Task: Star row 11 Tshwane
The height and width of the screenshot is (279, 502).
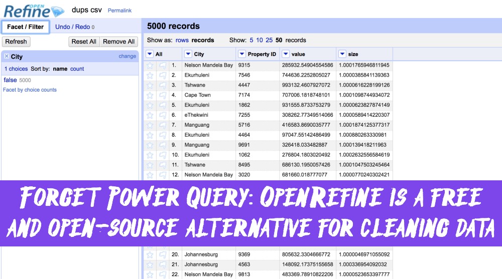Action: click(150, 165)
